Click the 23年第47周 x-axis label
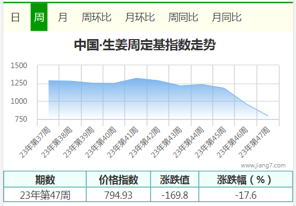 [x=254, y=142]
